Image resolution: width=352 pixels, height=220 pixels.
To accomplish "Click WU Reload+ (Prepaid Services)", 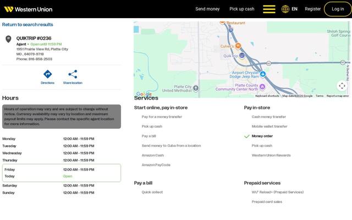I will tap(277, 192).
